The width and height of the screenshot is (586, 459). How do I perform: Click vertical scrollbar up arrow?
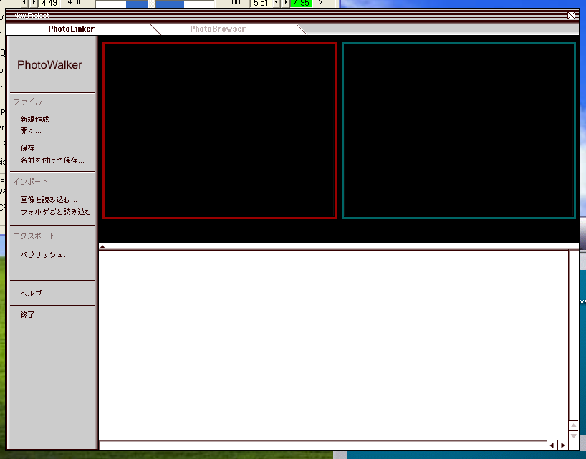573,425
